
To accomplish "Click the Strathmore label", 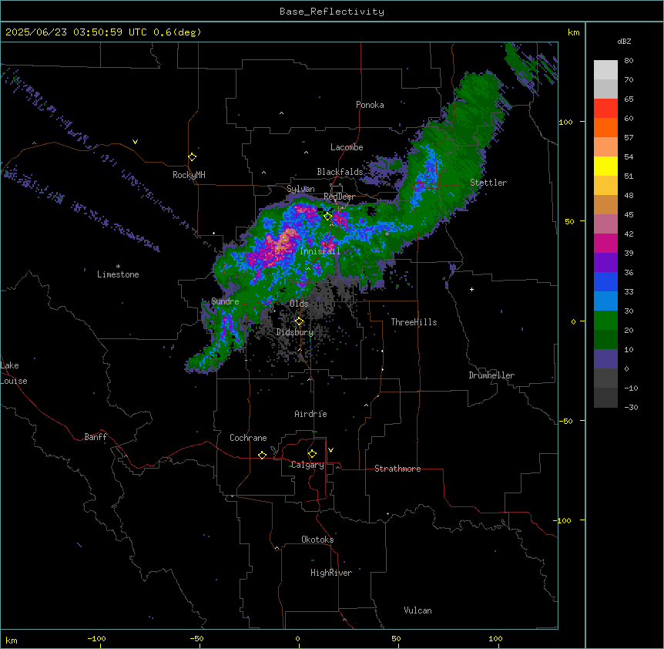I will coord(397,469).
